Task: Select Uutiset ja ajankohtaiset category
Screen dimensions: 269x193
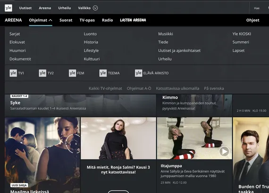Action: (179, 50)
